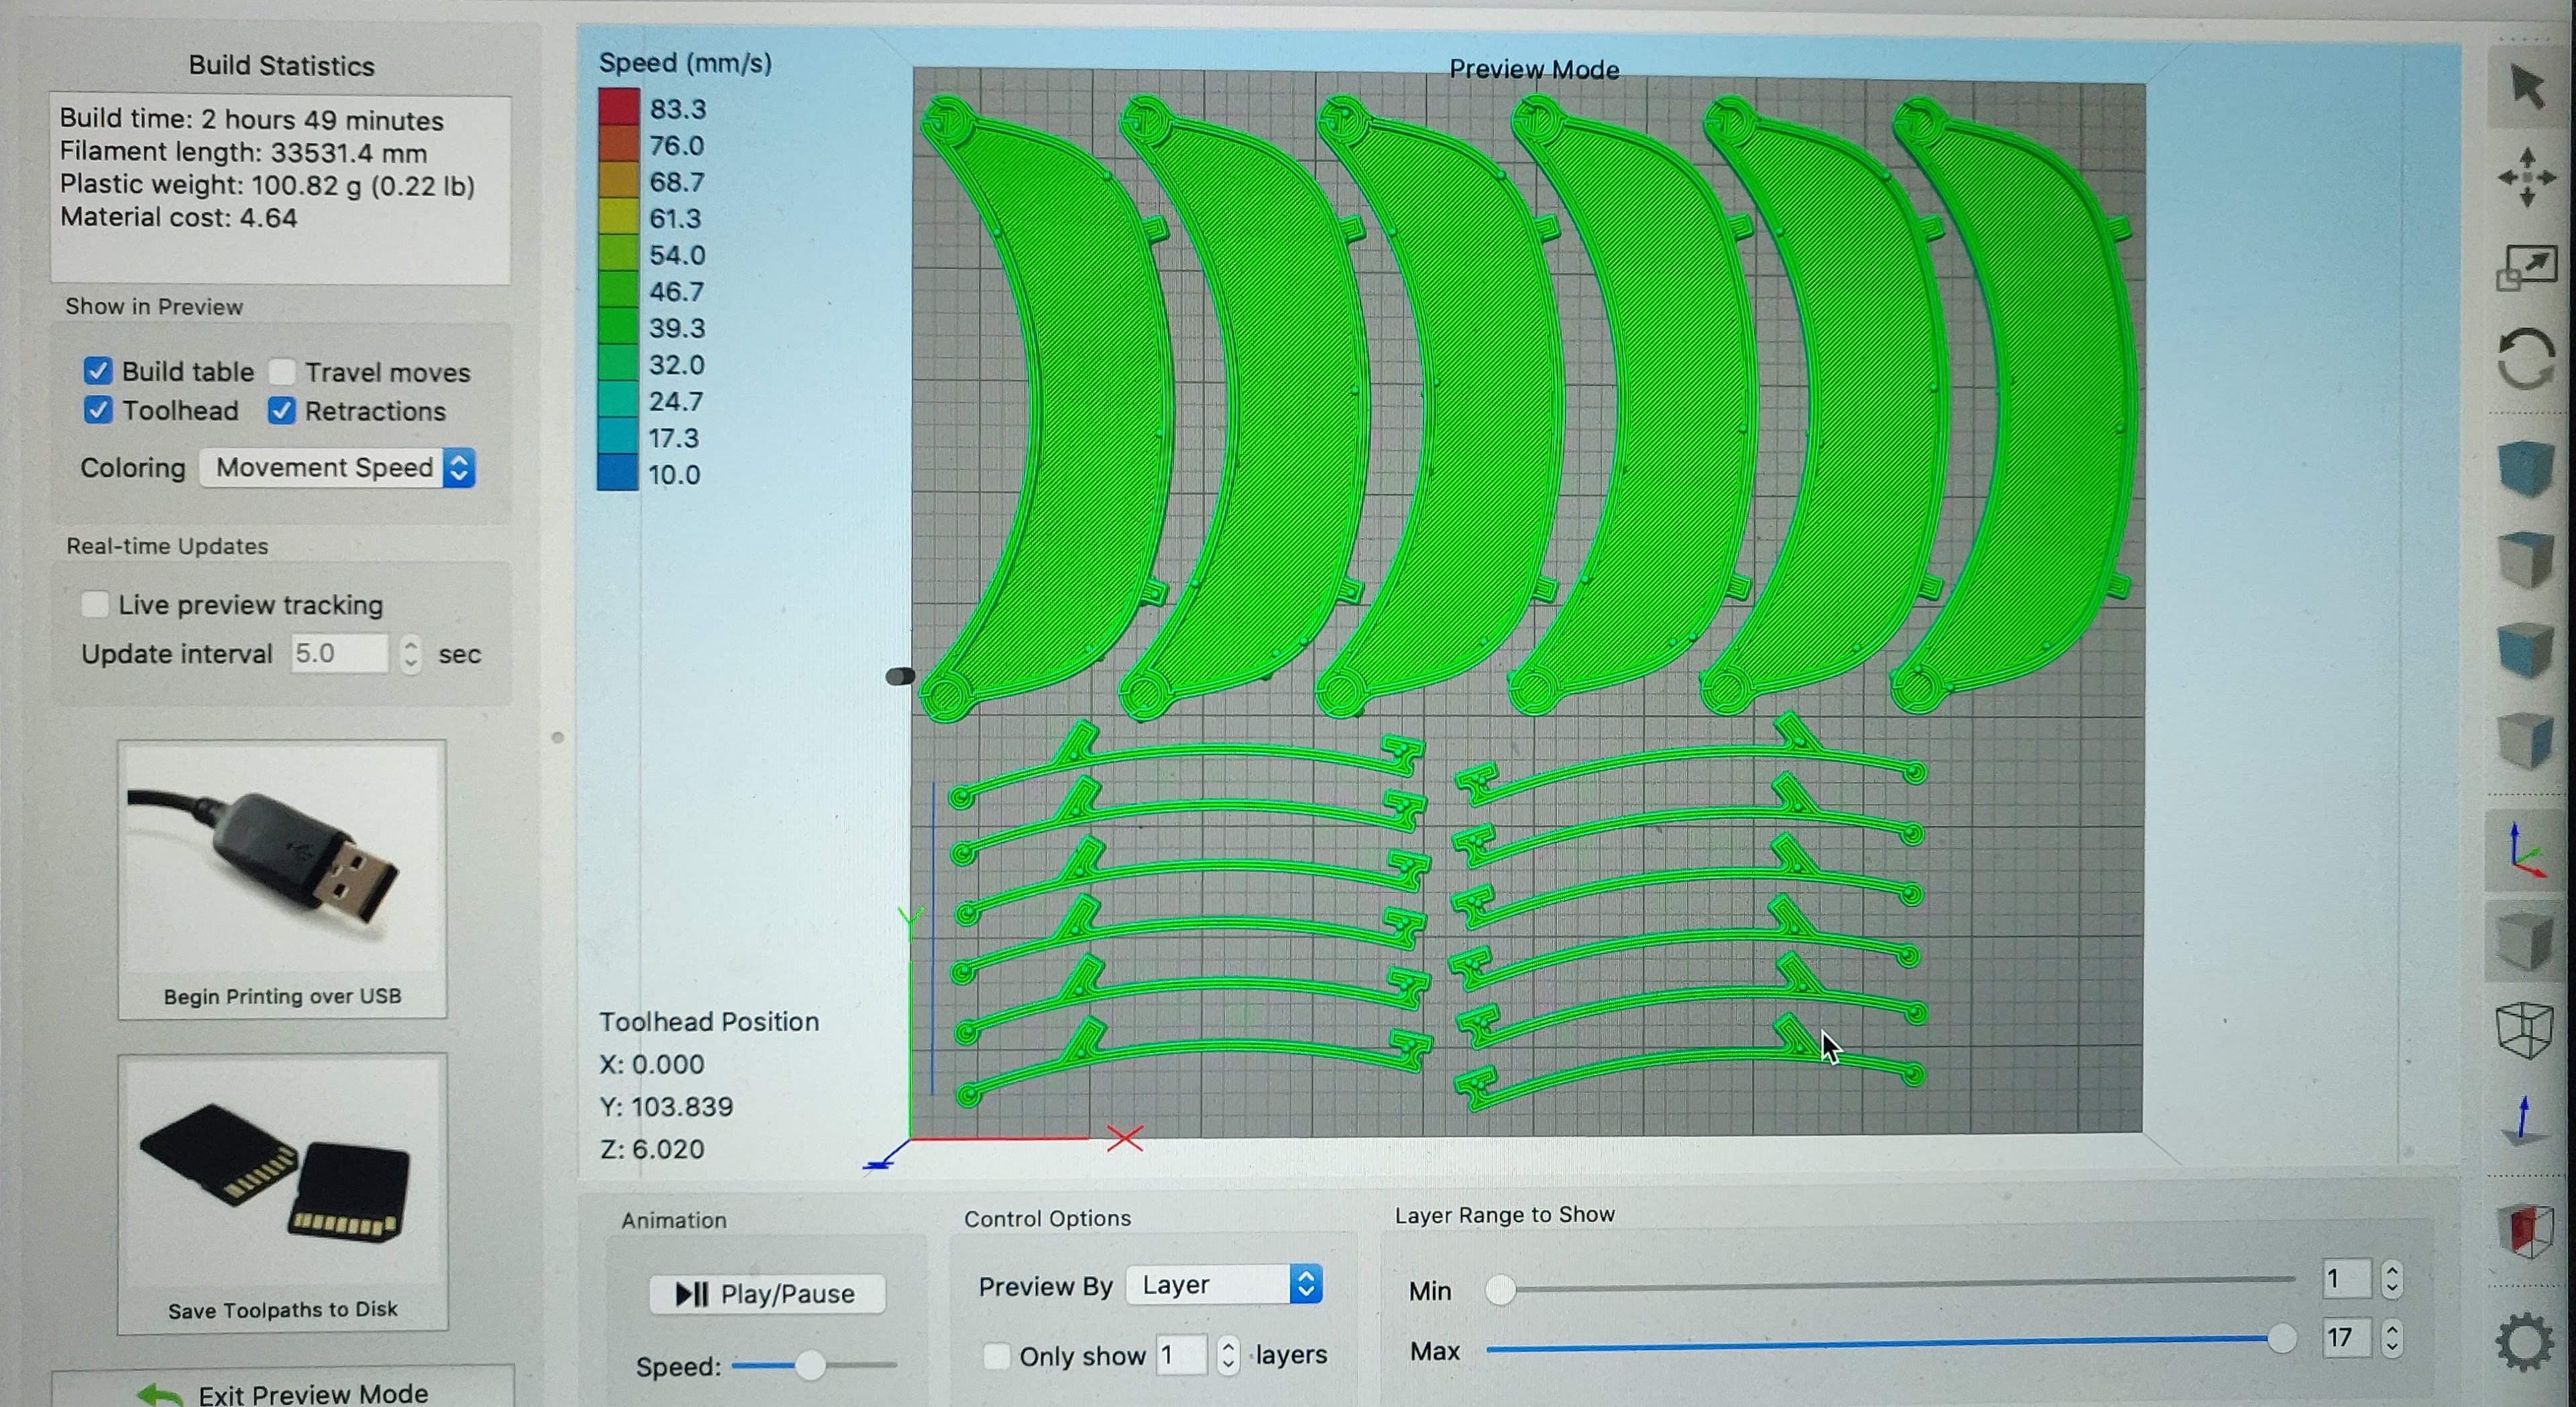Screen dimensions: 2576x1407
Task: Click the Play/Pause animation button
Action: coord(767,1294)
